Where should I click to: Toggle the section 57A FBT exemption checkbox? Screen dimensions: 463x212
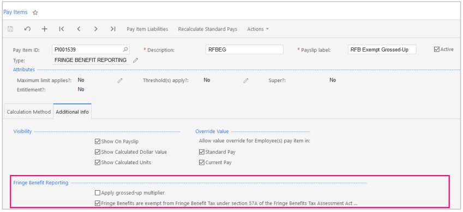(x=98, y=203)
